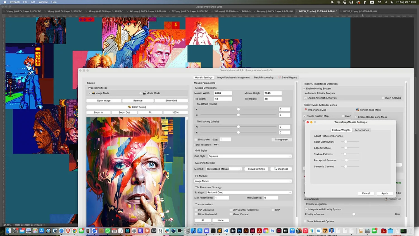The height and width of the screenshot is (236, 419).
Task: Toggle Enable Automatic Analysis in Mozaix
Action: coord(305,98)
